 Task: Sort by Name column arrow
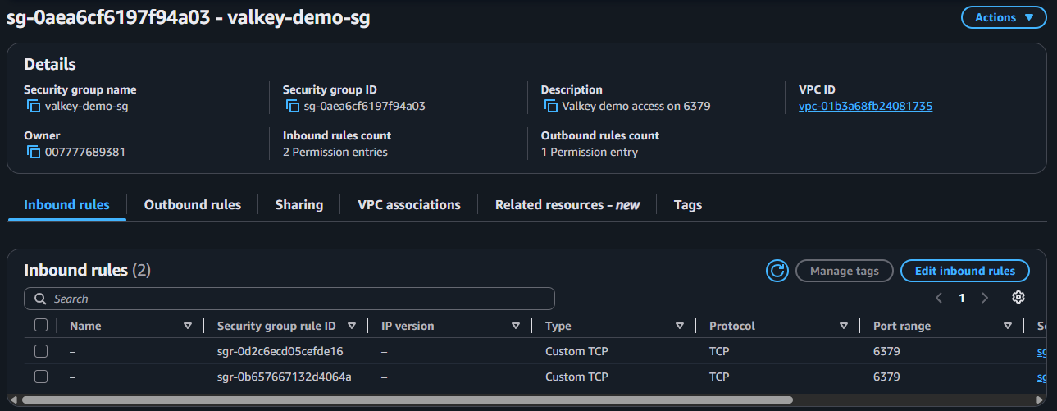coord(188,326)
